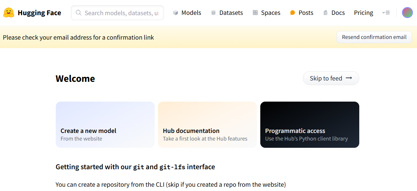
Task: Click the Datasets database icon
Action: [x=213, y=13]
